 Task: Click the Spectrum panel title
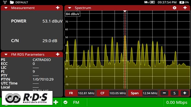(x=83, y=8)
